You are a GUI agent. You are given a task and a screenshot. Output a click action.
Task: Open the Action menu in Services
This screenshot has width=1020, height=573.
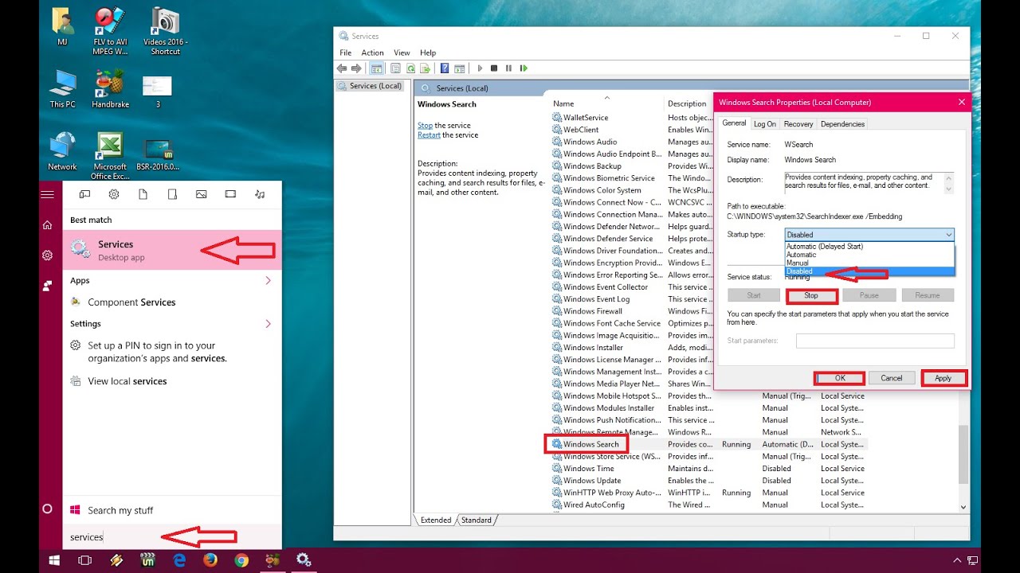[x=372, y=53]
